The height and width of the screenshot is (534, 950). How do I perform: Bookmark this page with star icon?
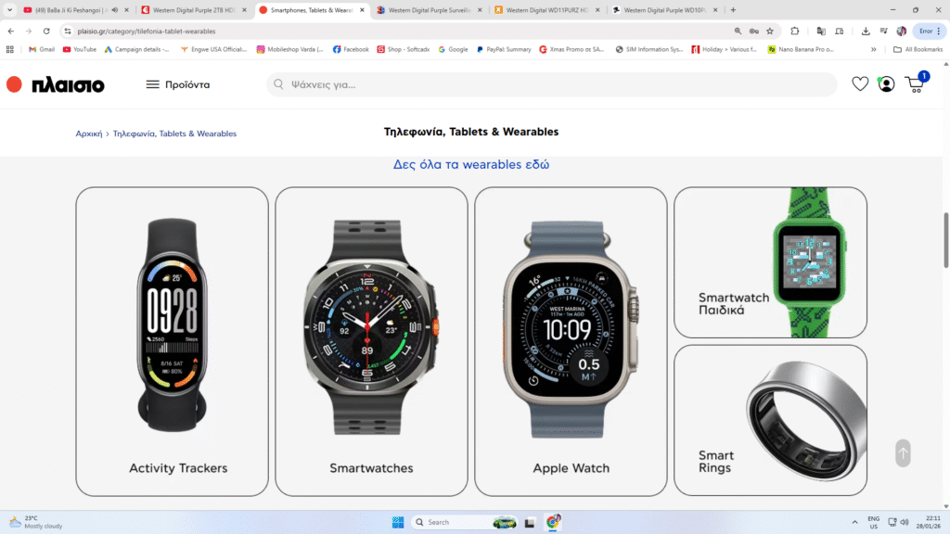[x=770, y=31]
